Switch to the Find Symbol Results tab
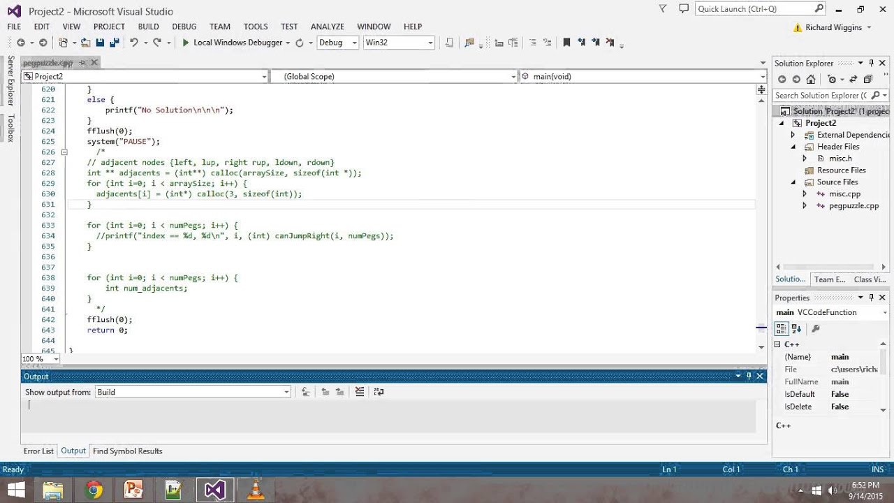894x503 pixels. point(128,451)
